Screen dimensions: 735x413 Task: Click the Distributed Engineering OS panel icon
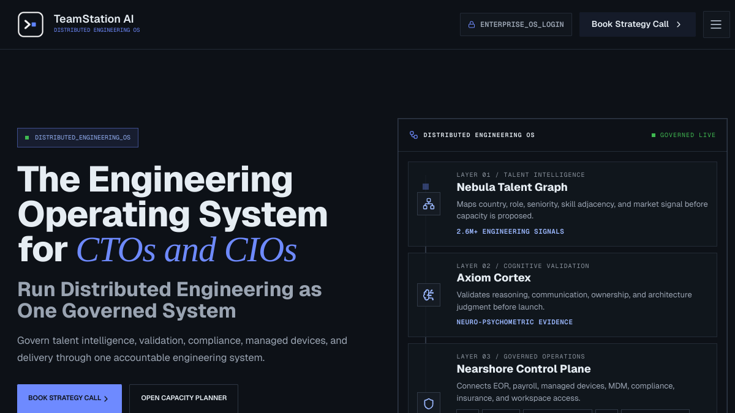coord(413,135)
